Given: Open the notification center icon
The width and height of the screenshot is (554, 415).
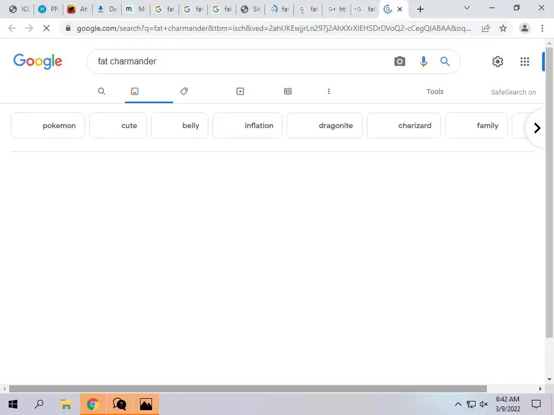Looking at the screenshot, I should (536, 404).
